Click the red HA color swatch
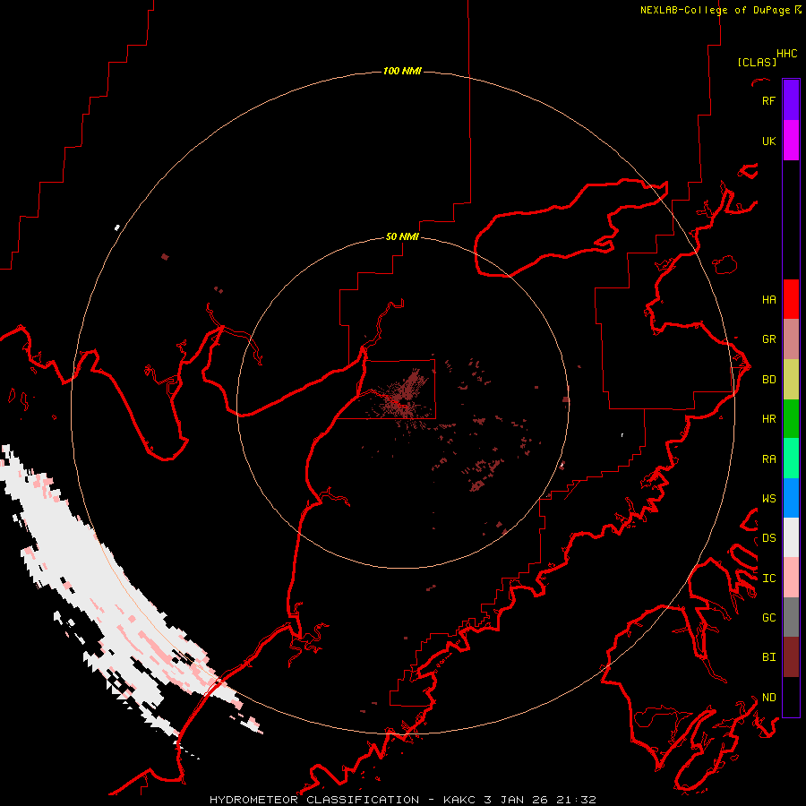The image size is (806, 806). coord(791,299)
